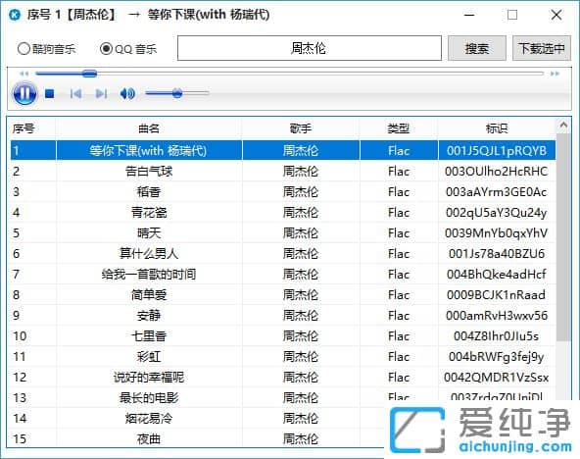This screenshot has height=459, width=580.
Task: Click identifier 001J5QJL1pRQYB
Action: click(x=497, y=151)
